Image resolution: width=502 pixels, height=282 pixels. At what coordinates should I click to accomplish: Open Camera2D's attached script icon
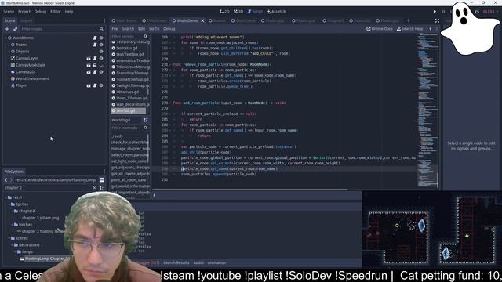95,71
